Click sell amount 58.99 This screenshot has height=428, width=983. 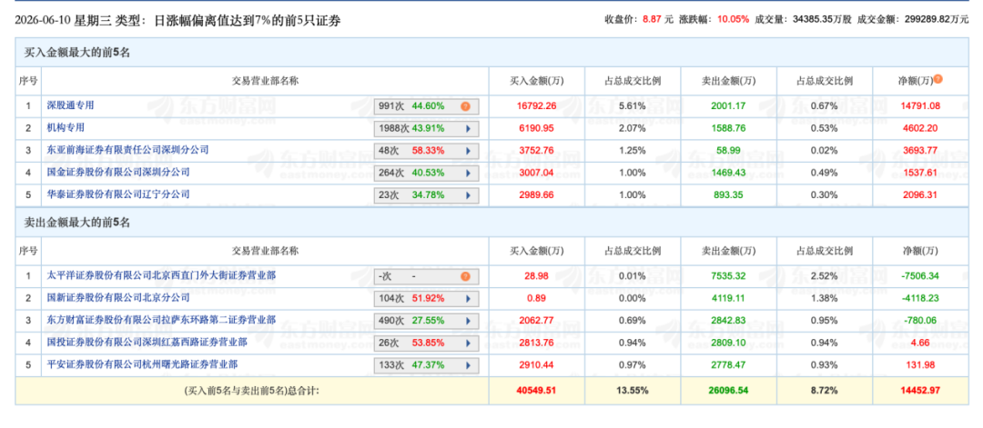(728, 150)
